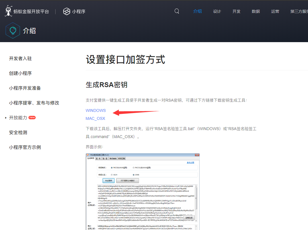
Task: Download the MAC_OSX key generator link
Action: [95, 118]
